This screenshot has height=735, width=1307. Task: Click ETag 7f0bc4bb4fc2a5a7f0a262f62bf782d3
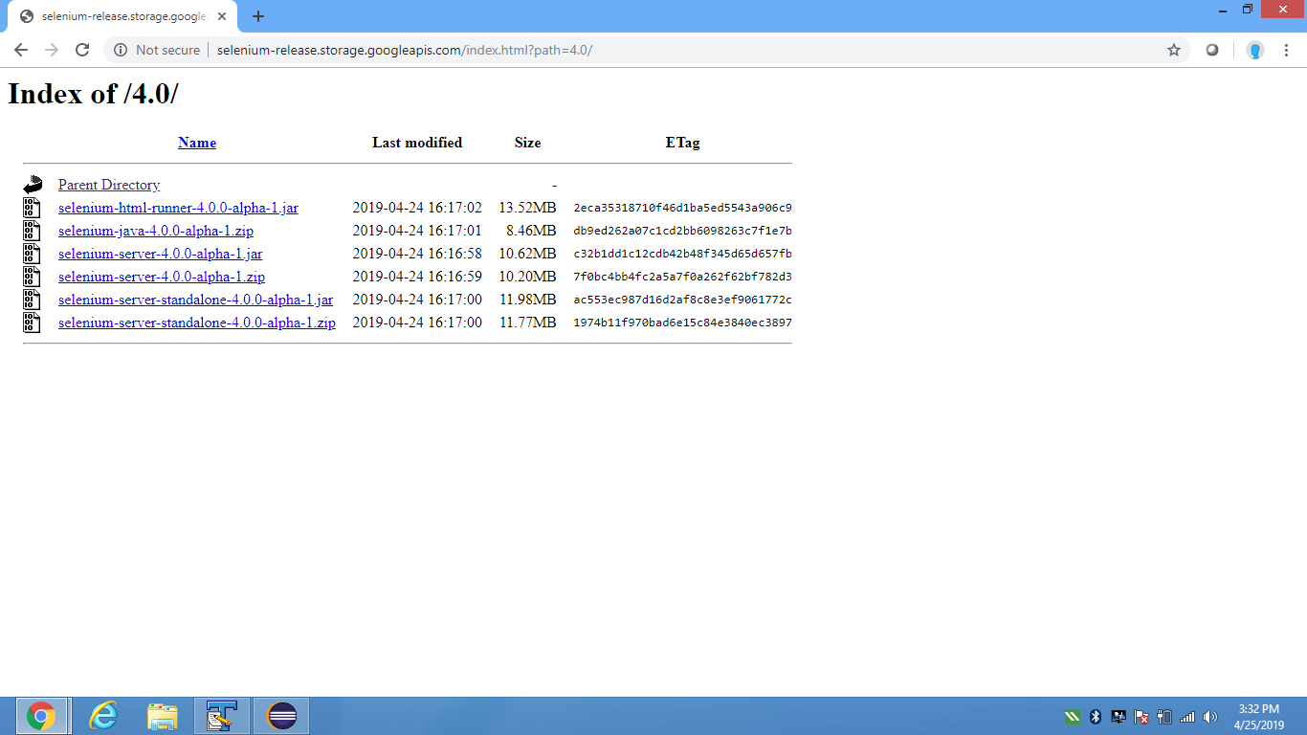click(683, 277)
